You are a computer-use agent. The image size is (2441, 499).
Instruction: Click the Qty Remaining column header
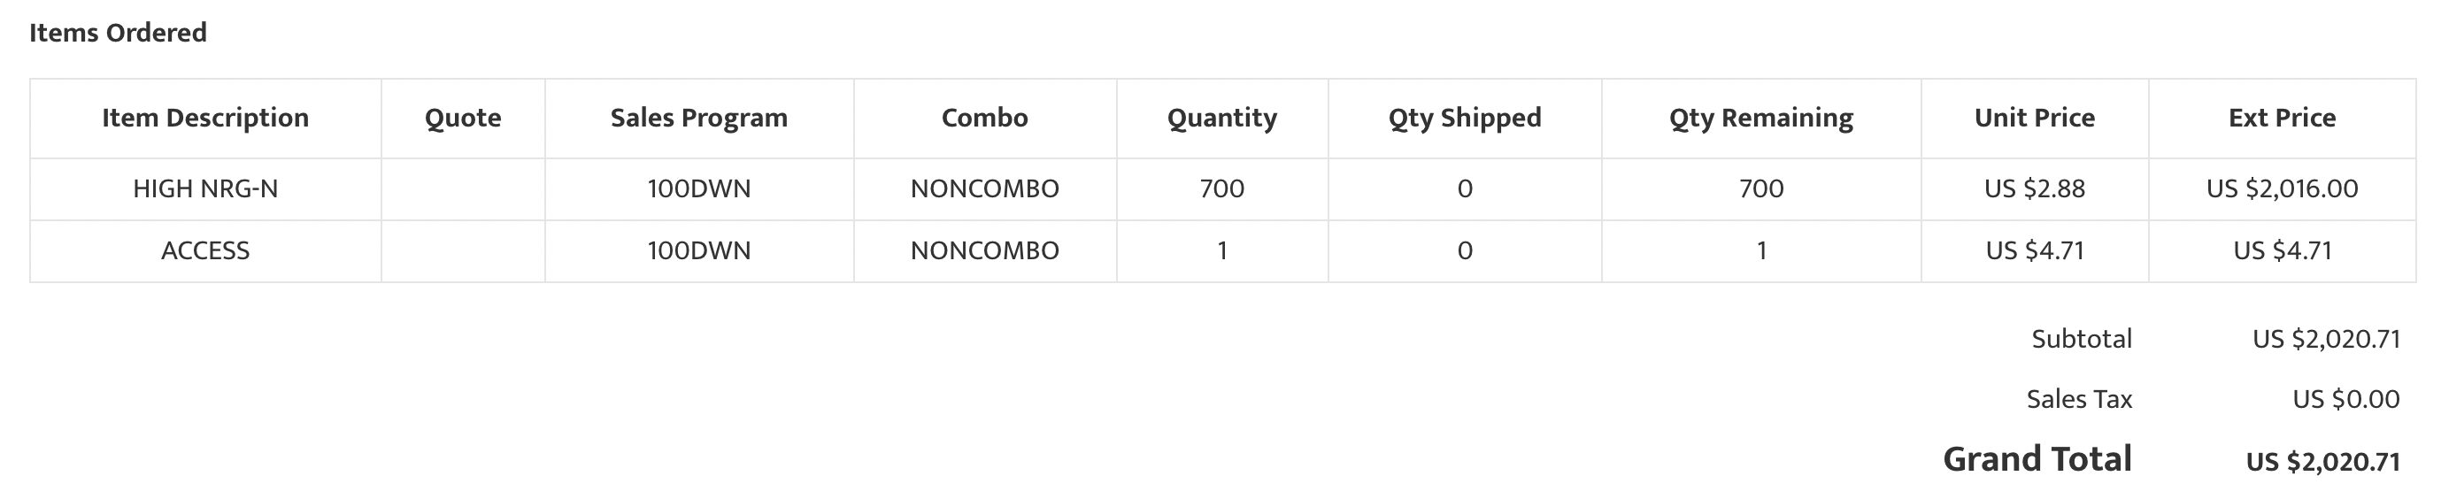coord(1761,119)
